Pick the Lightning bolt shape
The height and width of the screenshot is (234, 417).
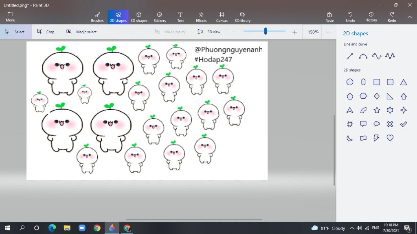tap(377, 138)
